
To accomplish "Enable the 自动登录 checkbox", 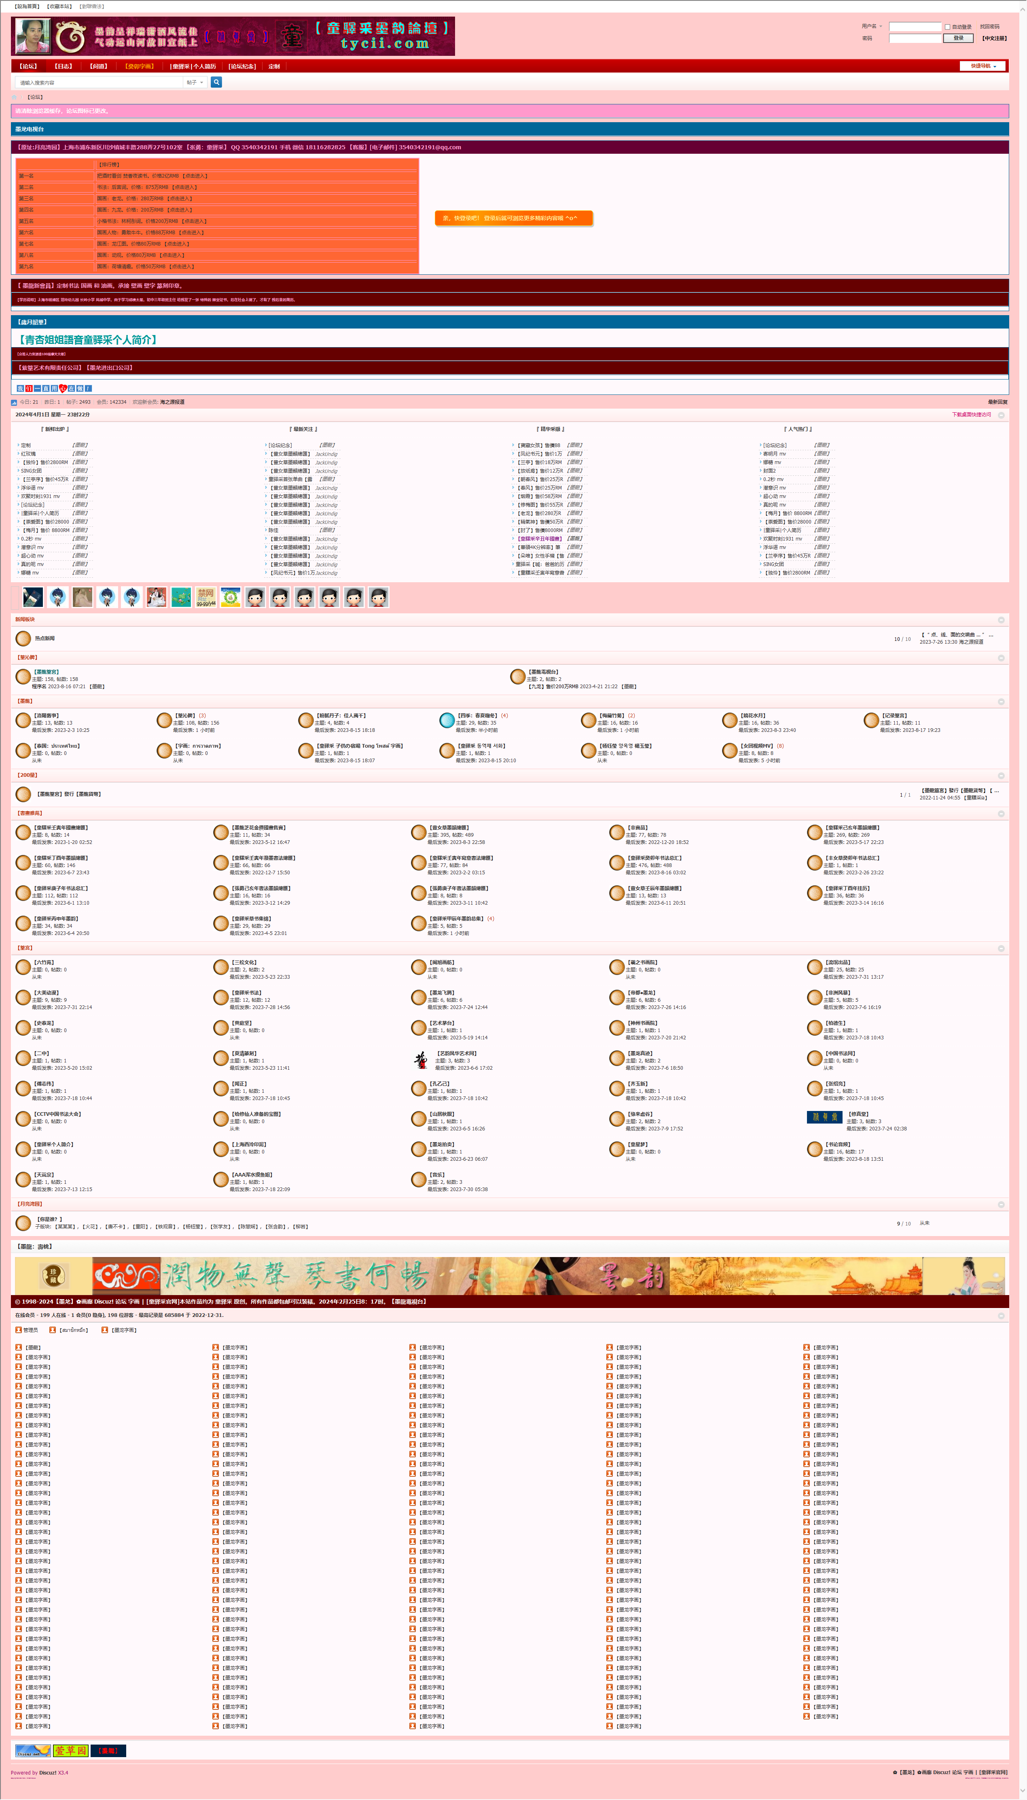I will click(947, 27).
